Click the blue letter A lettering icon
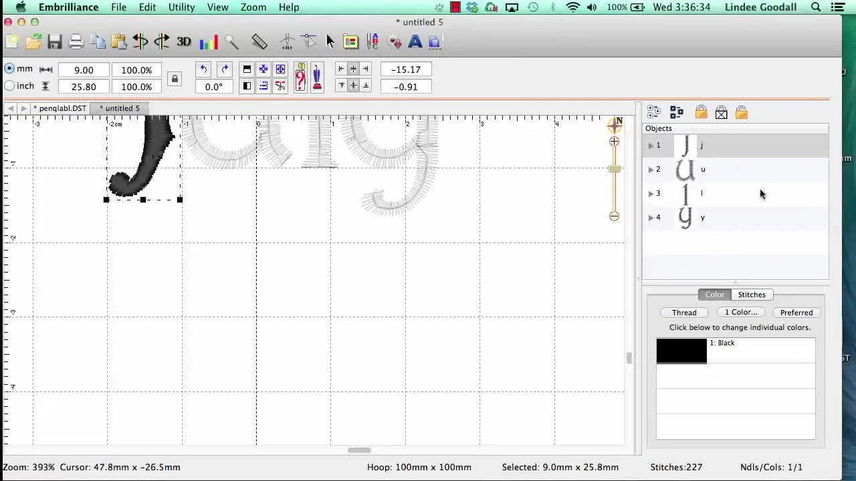The height and width of the screenshot is (481, 856). pyautogui.click(x=415, y=41)
